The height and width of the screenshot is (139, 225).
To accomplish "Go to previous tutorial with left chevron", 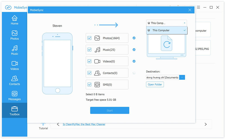I will point(58,124).
